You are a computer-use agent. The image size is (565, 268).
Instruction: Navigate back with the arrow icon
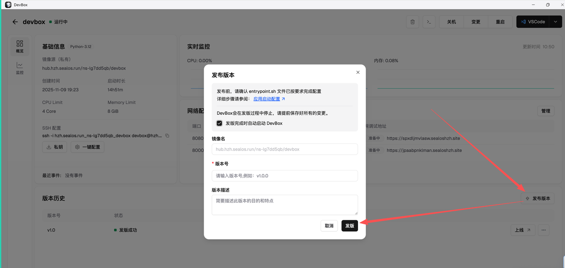point(15,21)
